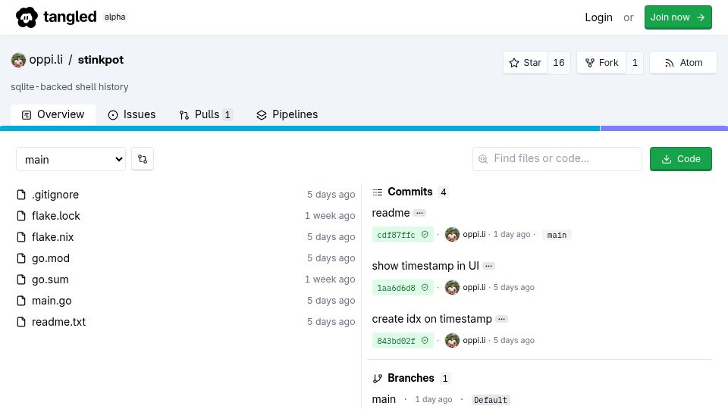Open the .gitignore file
This screenshot has height=409, width=728.
pyautogui.click(x=55, y=195)
